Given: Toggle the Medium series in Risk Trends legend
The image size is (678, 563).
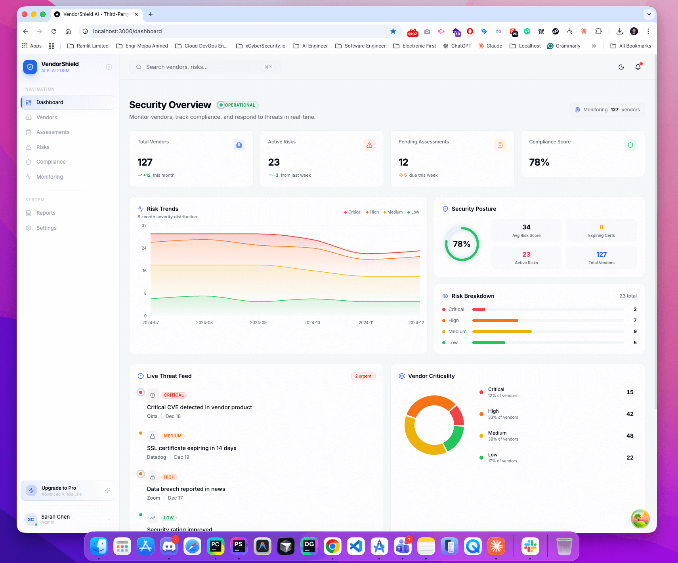Looking at the screenshot, I should point(393,212).
